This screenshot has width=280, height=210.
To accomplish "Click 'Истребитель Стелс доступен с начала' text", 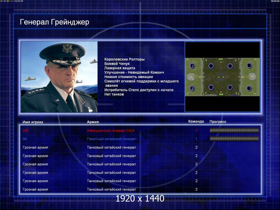I will 139,90.
